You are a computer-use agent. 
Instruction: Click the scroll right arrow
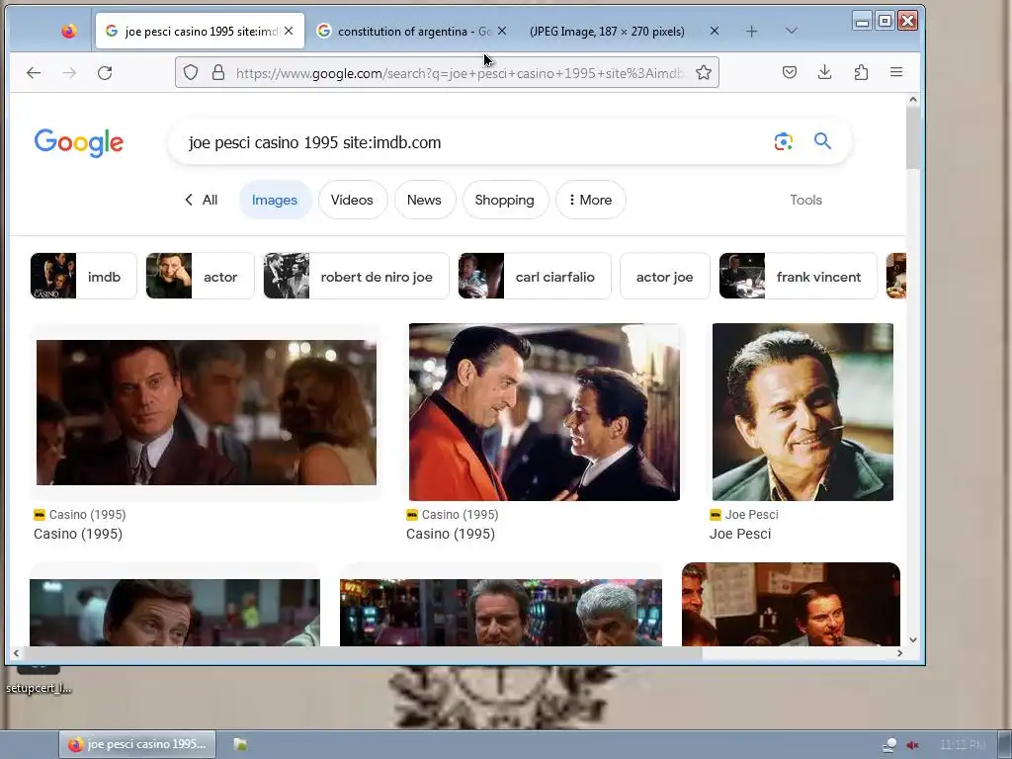point(899,653)
